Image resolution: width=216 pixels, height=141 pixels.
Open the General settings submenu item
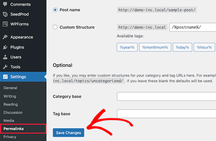(10, 88)
